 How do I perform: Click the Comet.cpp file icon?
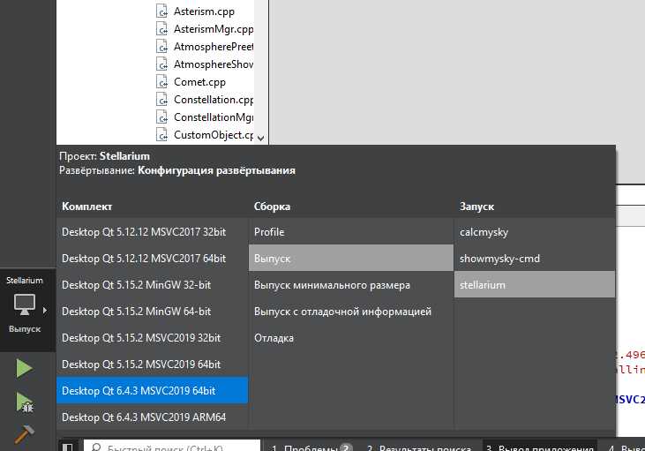coord(162,82)
